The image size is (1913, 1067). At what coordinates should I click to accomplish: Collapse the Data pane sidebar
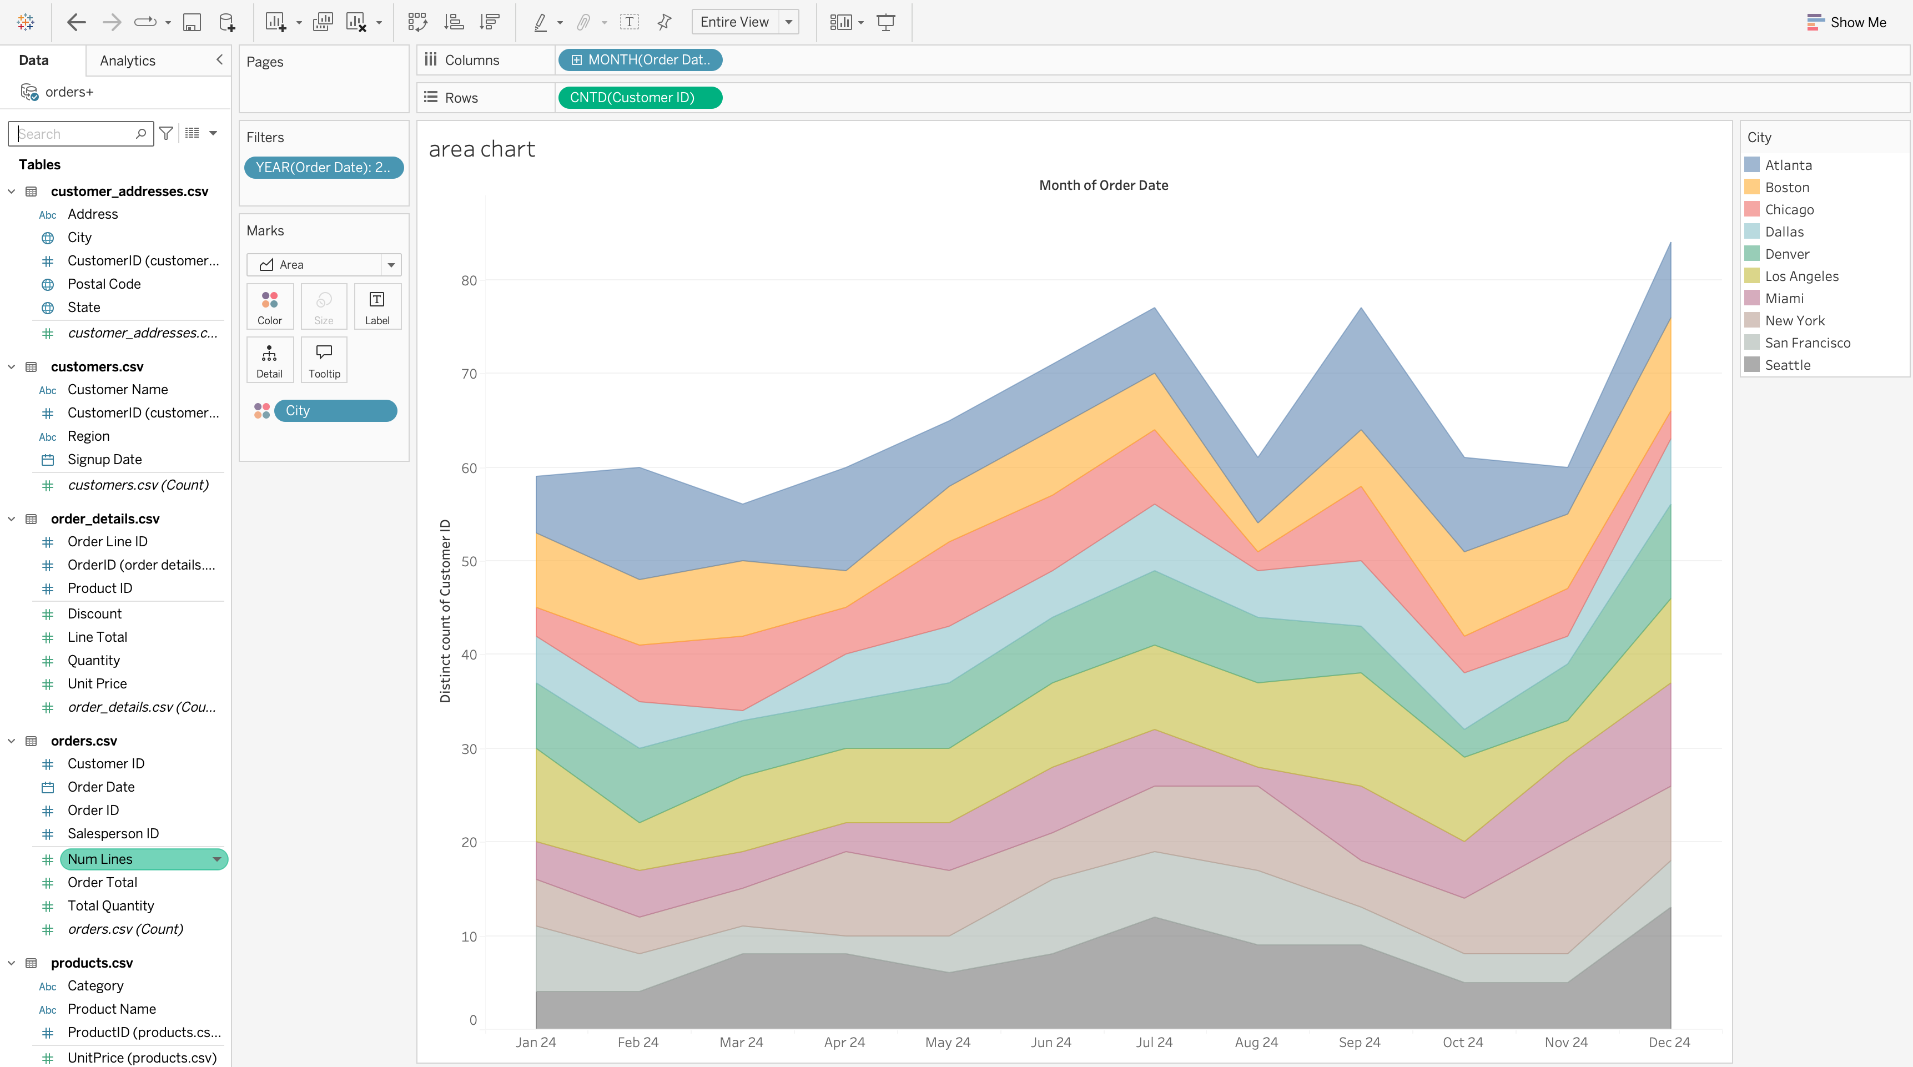click(219, 60)
